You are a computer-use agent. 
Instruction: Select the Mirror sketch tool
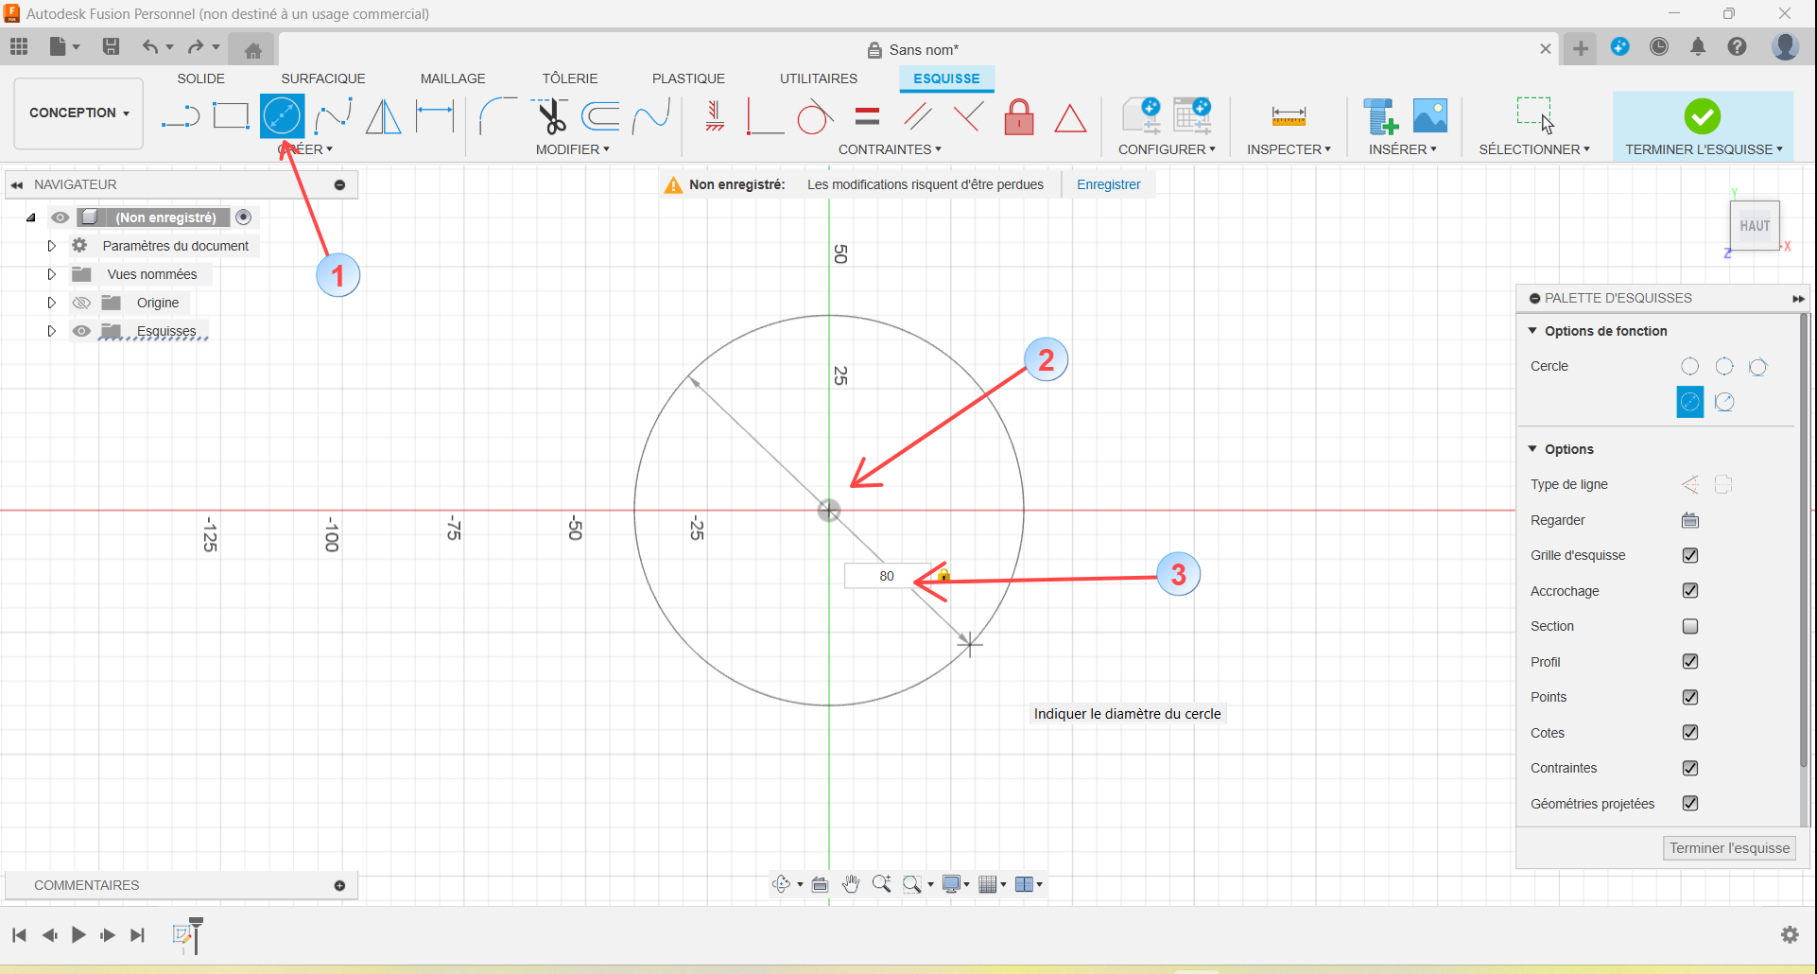(x=383, y=116)
